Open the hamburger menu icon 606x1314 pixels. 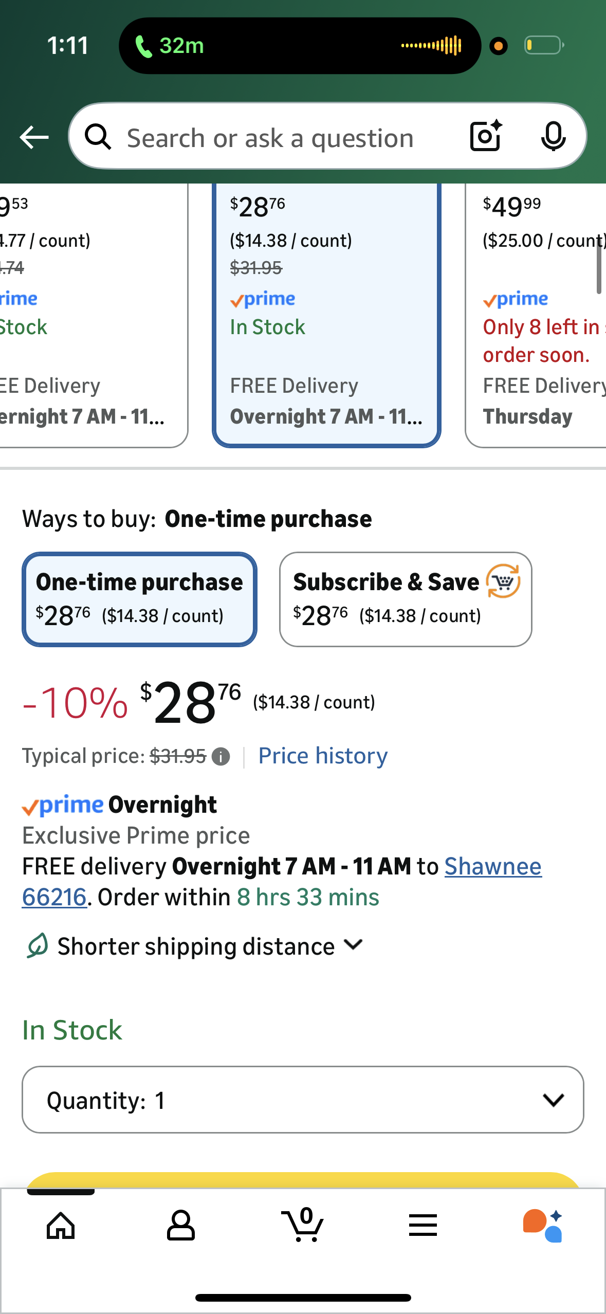(x=423, y=1225)
